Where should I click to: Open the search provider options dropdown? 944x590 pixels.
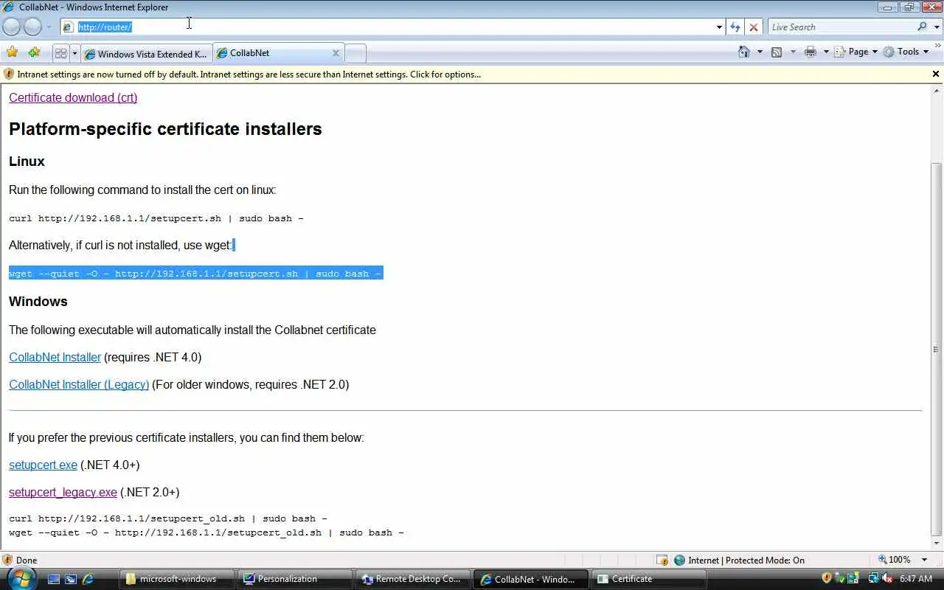(937, 27)
